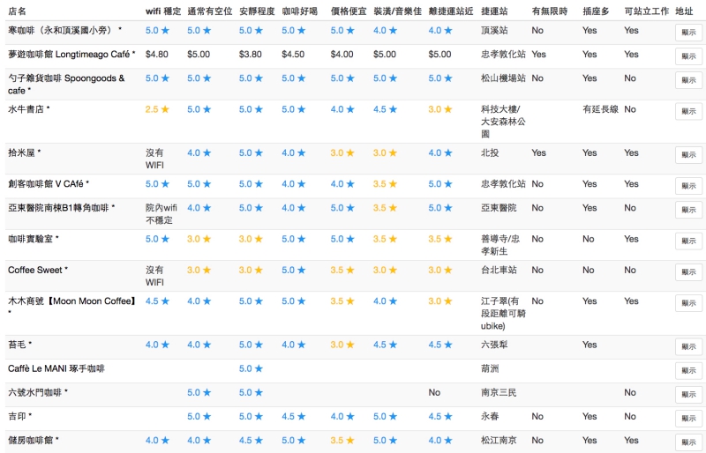Image resolution: width=706 pixels, height=453 pixels.
Task: Click the 有延長線 cell in 水牛書店 row
Action: 601,109
